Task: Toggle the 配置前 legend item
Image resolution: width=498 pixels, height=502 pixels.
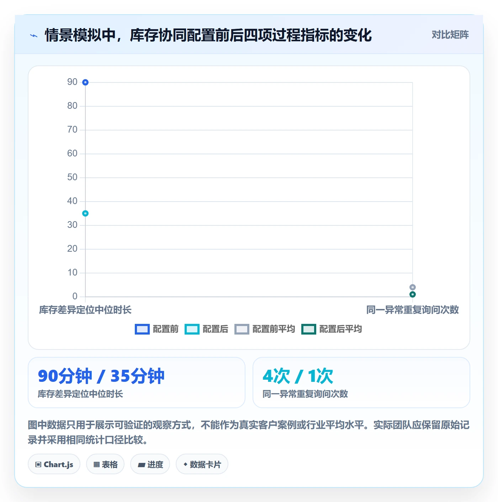Action: pyautogui.click(x=157, y=329)
